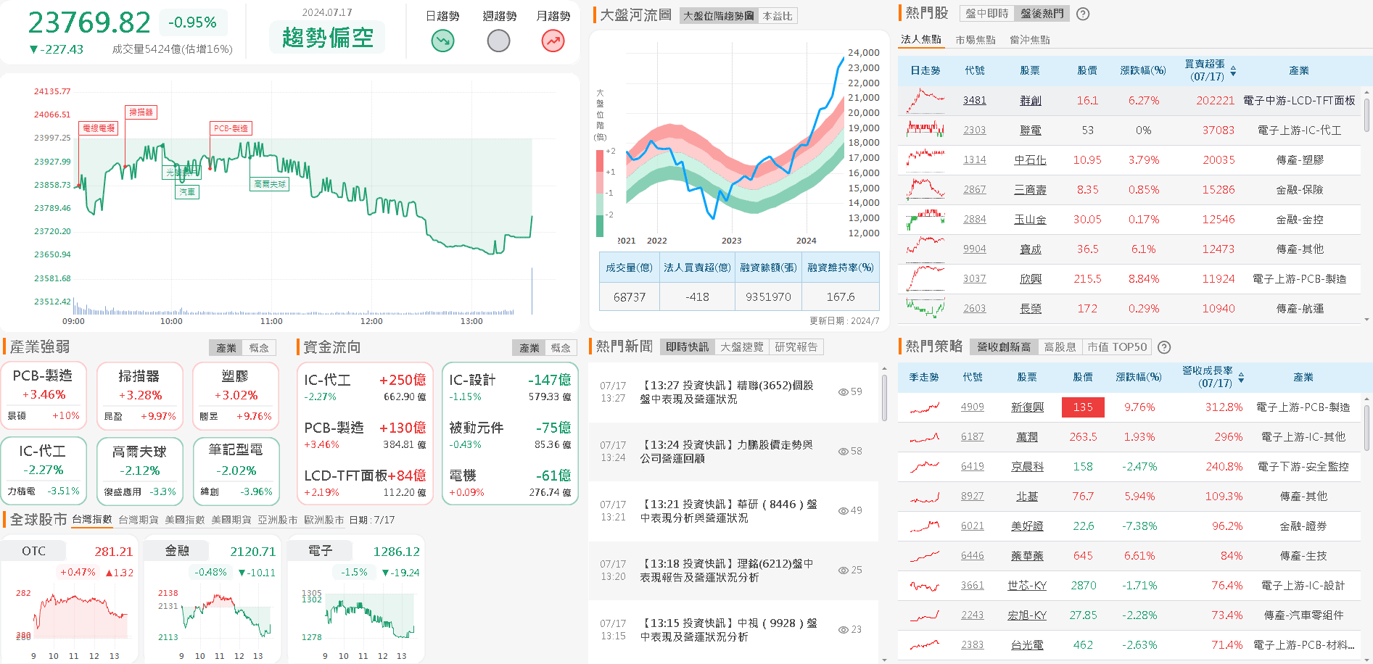
Task: Click the grey weekly trend (週趨勢) icon
Action: (x=498, y=41)
